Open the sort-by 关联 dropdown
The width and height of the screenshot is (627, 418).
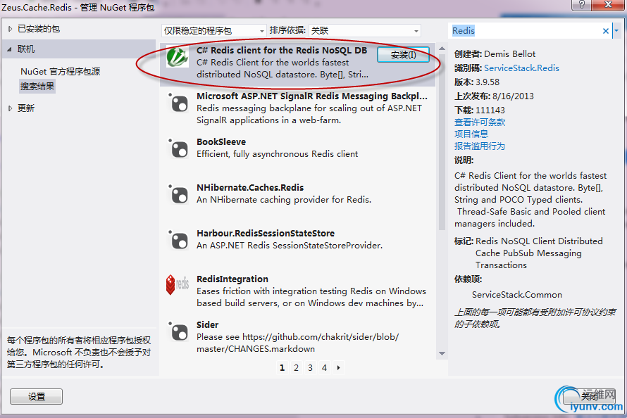[x=365, y=31]
